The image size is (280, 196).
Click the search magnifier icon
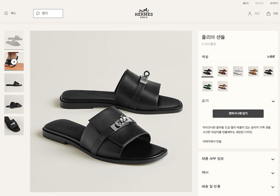tap(38, 13)
